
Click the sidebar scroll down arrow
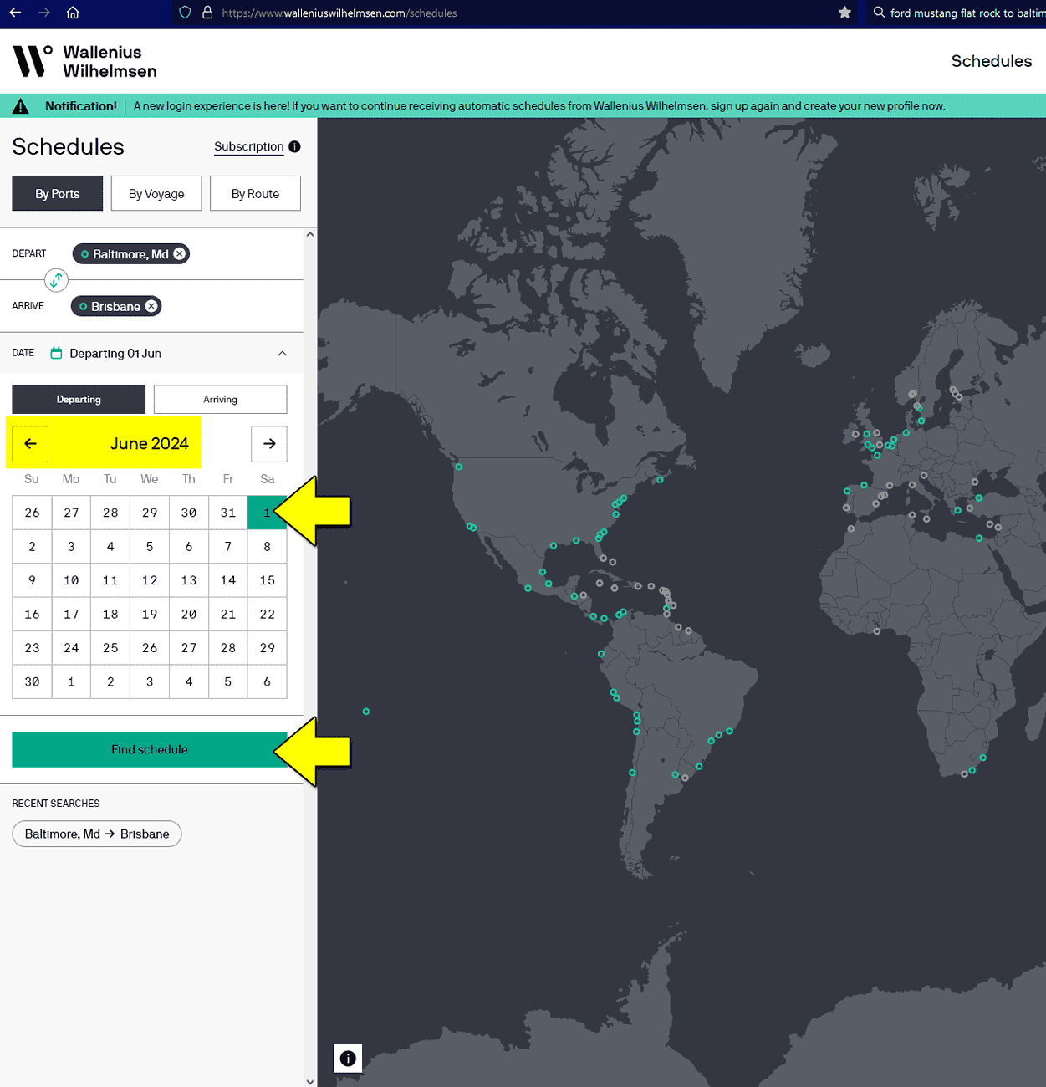coord(310,1080)
